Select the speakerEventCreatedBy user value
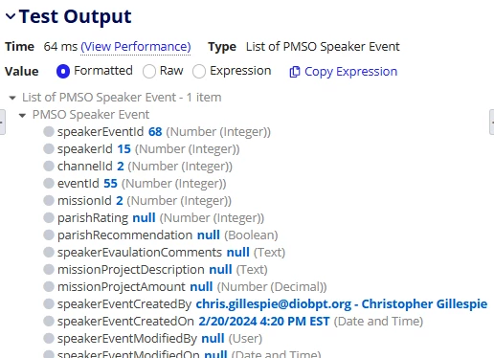Image resolution: width=494 pixels, height=358 pixels. (x=342, y=303)
